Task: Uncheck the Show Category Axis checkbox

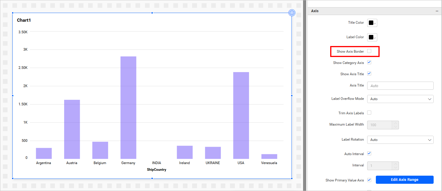Action: point(369,63)
